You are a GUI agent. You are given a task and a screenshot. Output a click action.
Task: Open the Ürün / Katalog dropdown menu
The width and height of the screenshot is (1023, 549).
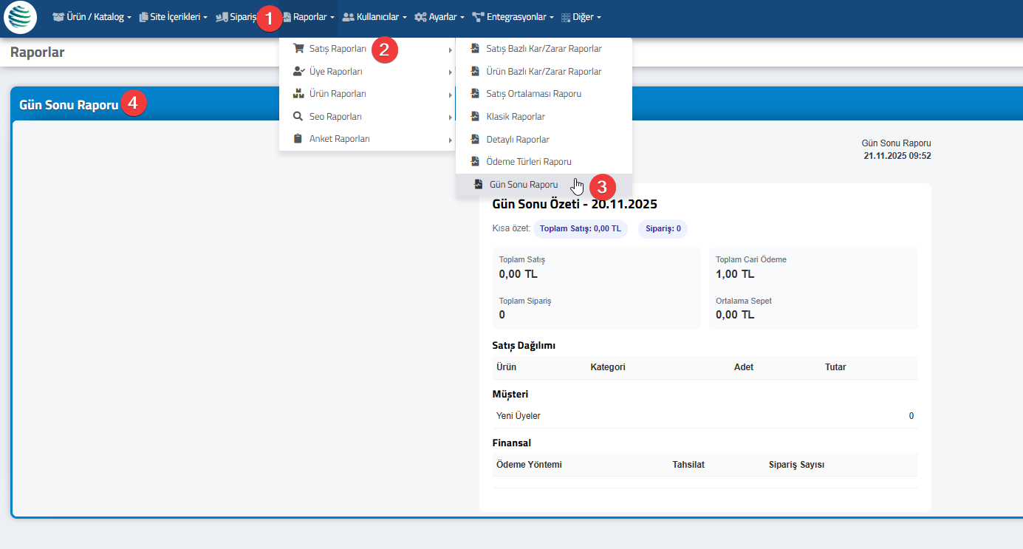click(x=92, y=17)
